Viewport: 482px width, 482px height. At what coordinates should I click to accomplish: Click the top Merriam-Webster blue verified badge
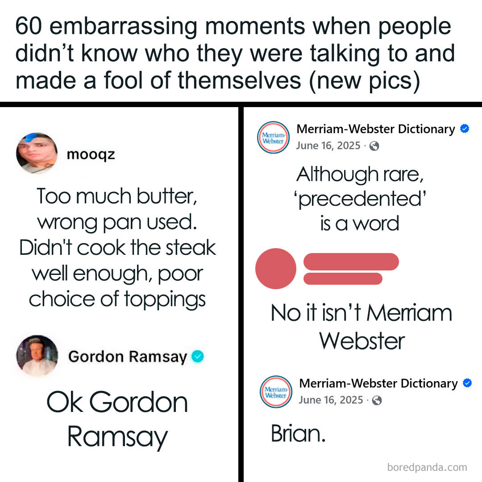click(x=465, y=129)
